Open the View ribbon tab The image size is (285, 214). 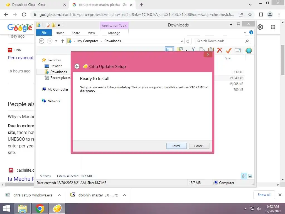(91, 33)
